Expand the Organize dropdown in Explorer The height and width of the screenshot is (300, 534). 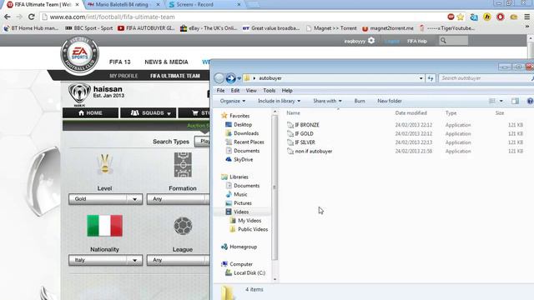[233, 101]
